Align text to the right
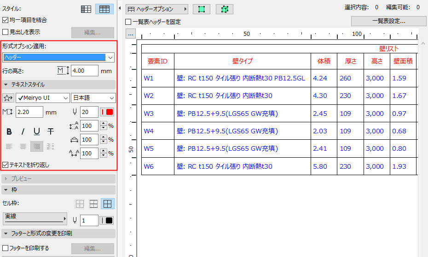 [x=36, y=147]
